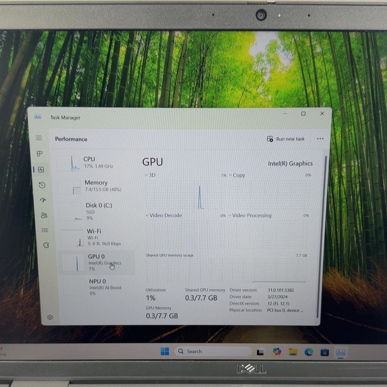Screen dimensions: 387x387
Task: Click the Utilization 1% value
Action: pos(151,298)
